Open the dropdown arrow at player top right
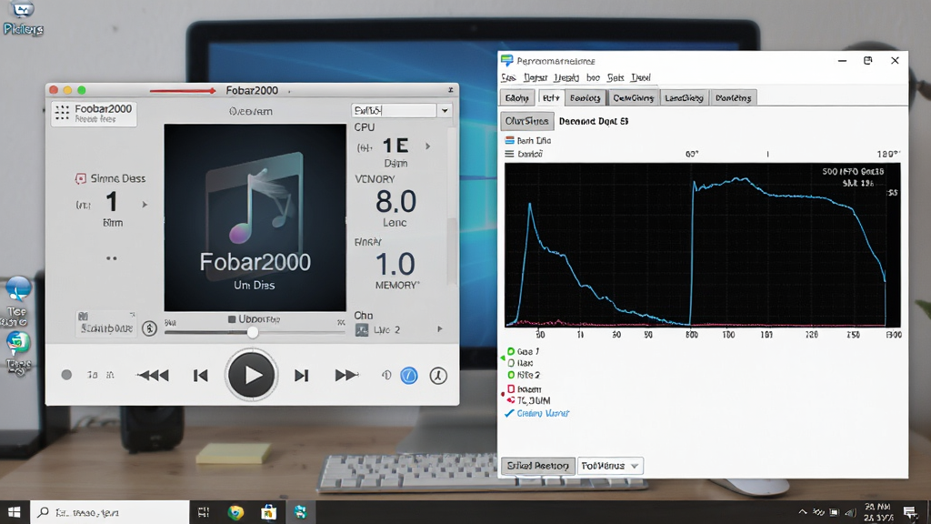The height and width of the screenshot is (524, 931). click(445, 110)
